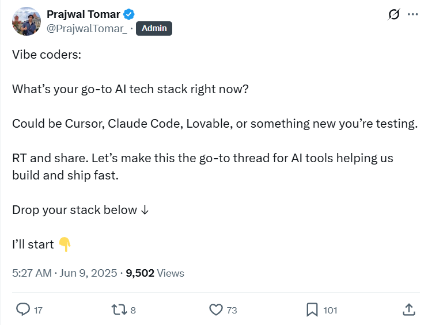Open Prajwal Tomar's profile picture

(x=26, y=21)
